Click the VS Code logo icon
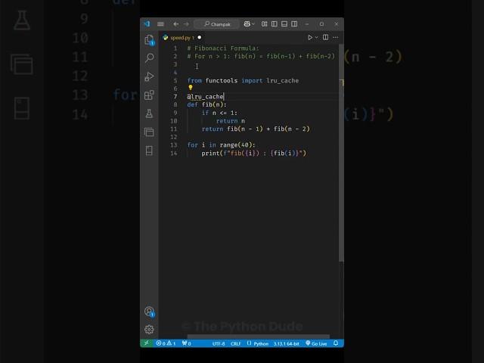 click(147, 23)
